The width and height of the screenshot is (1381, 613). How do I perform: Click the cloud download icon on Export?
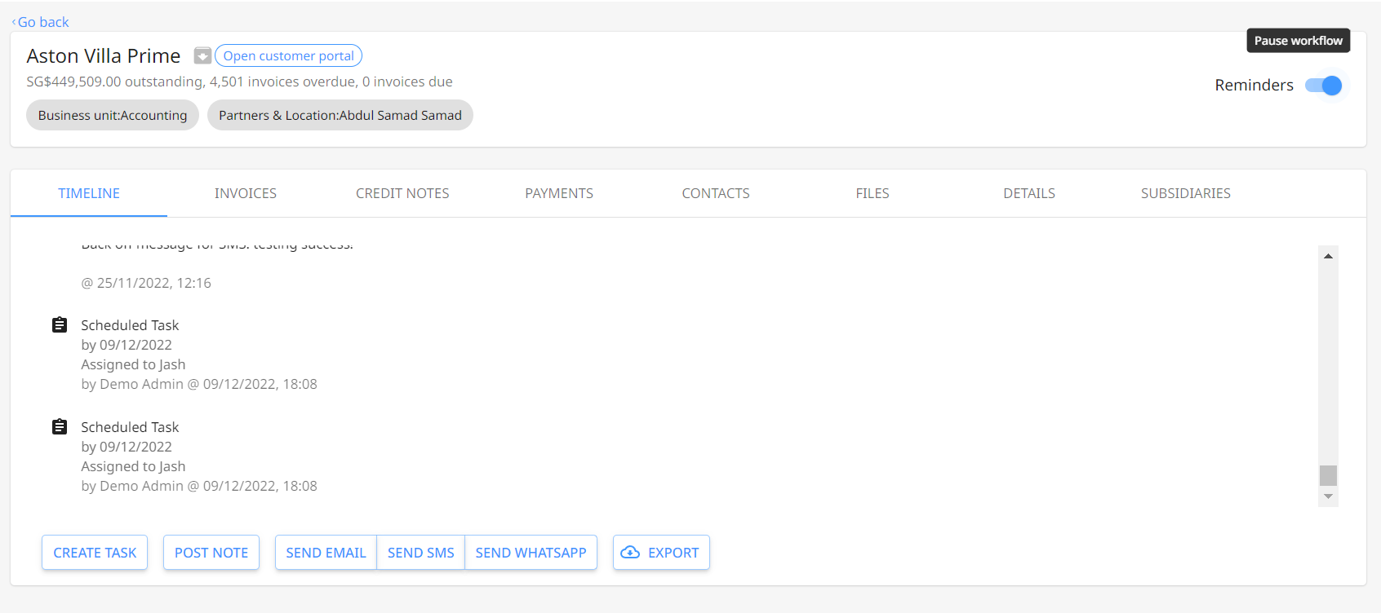[x=630, y=553]
